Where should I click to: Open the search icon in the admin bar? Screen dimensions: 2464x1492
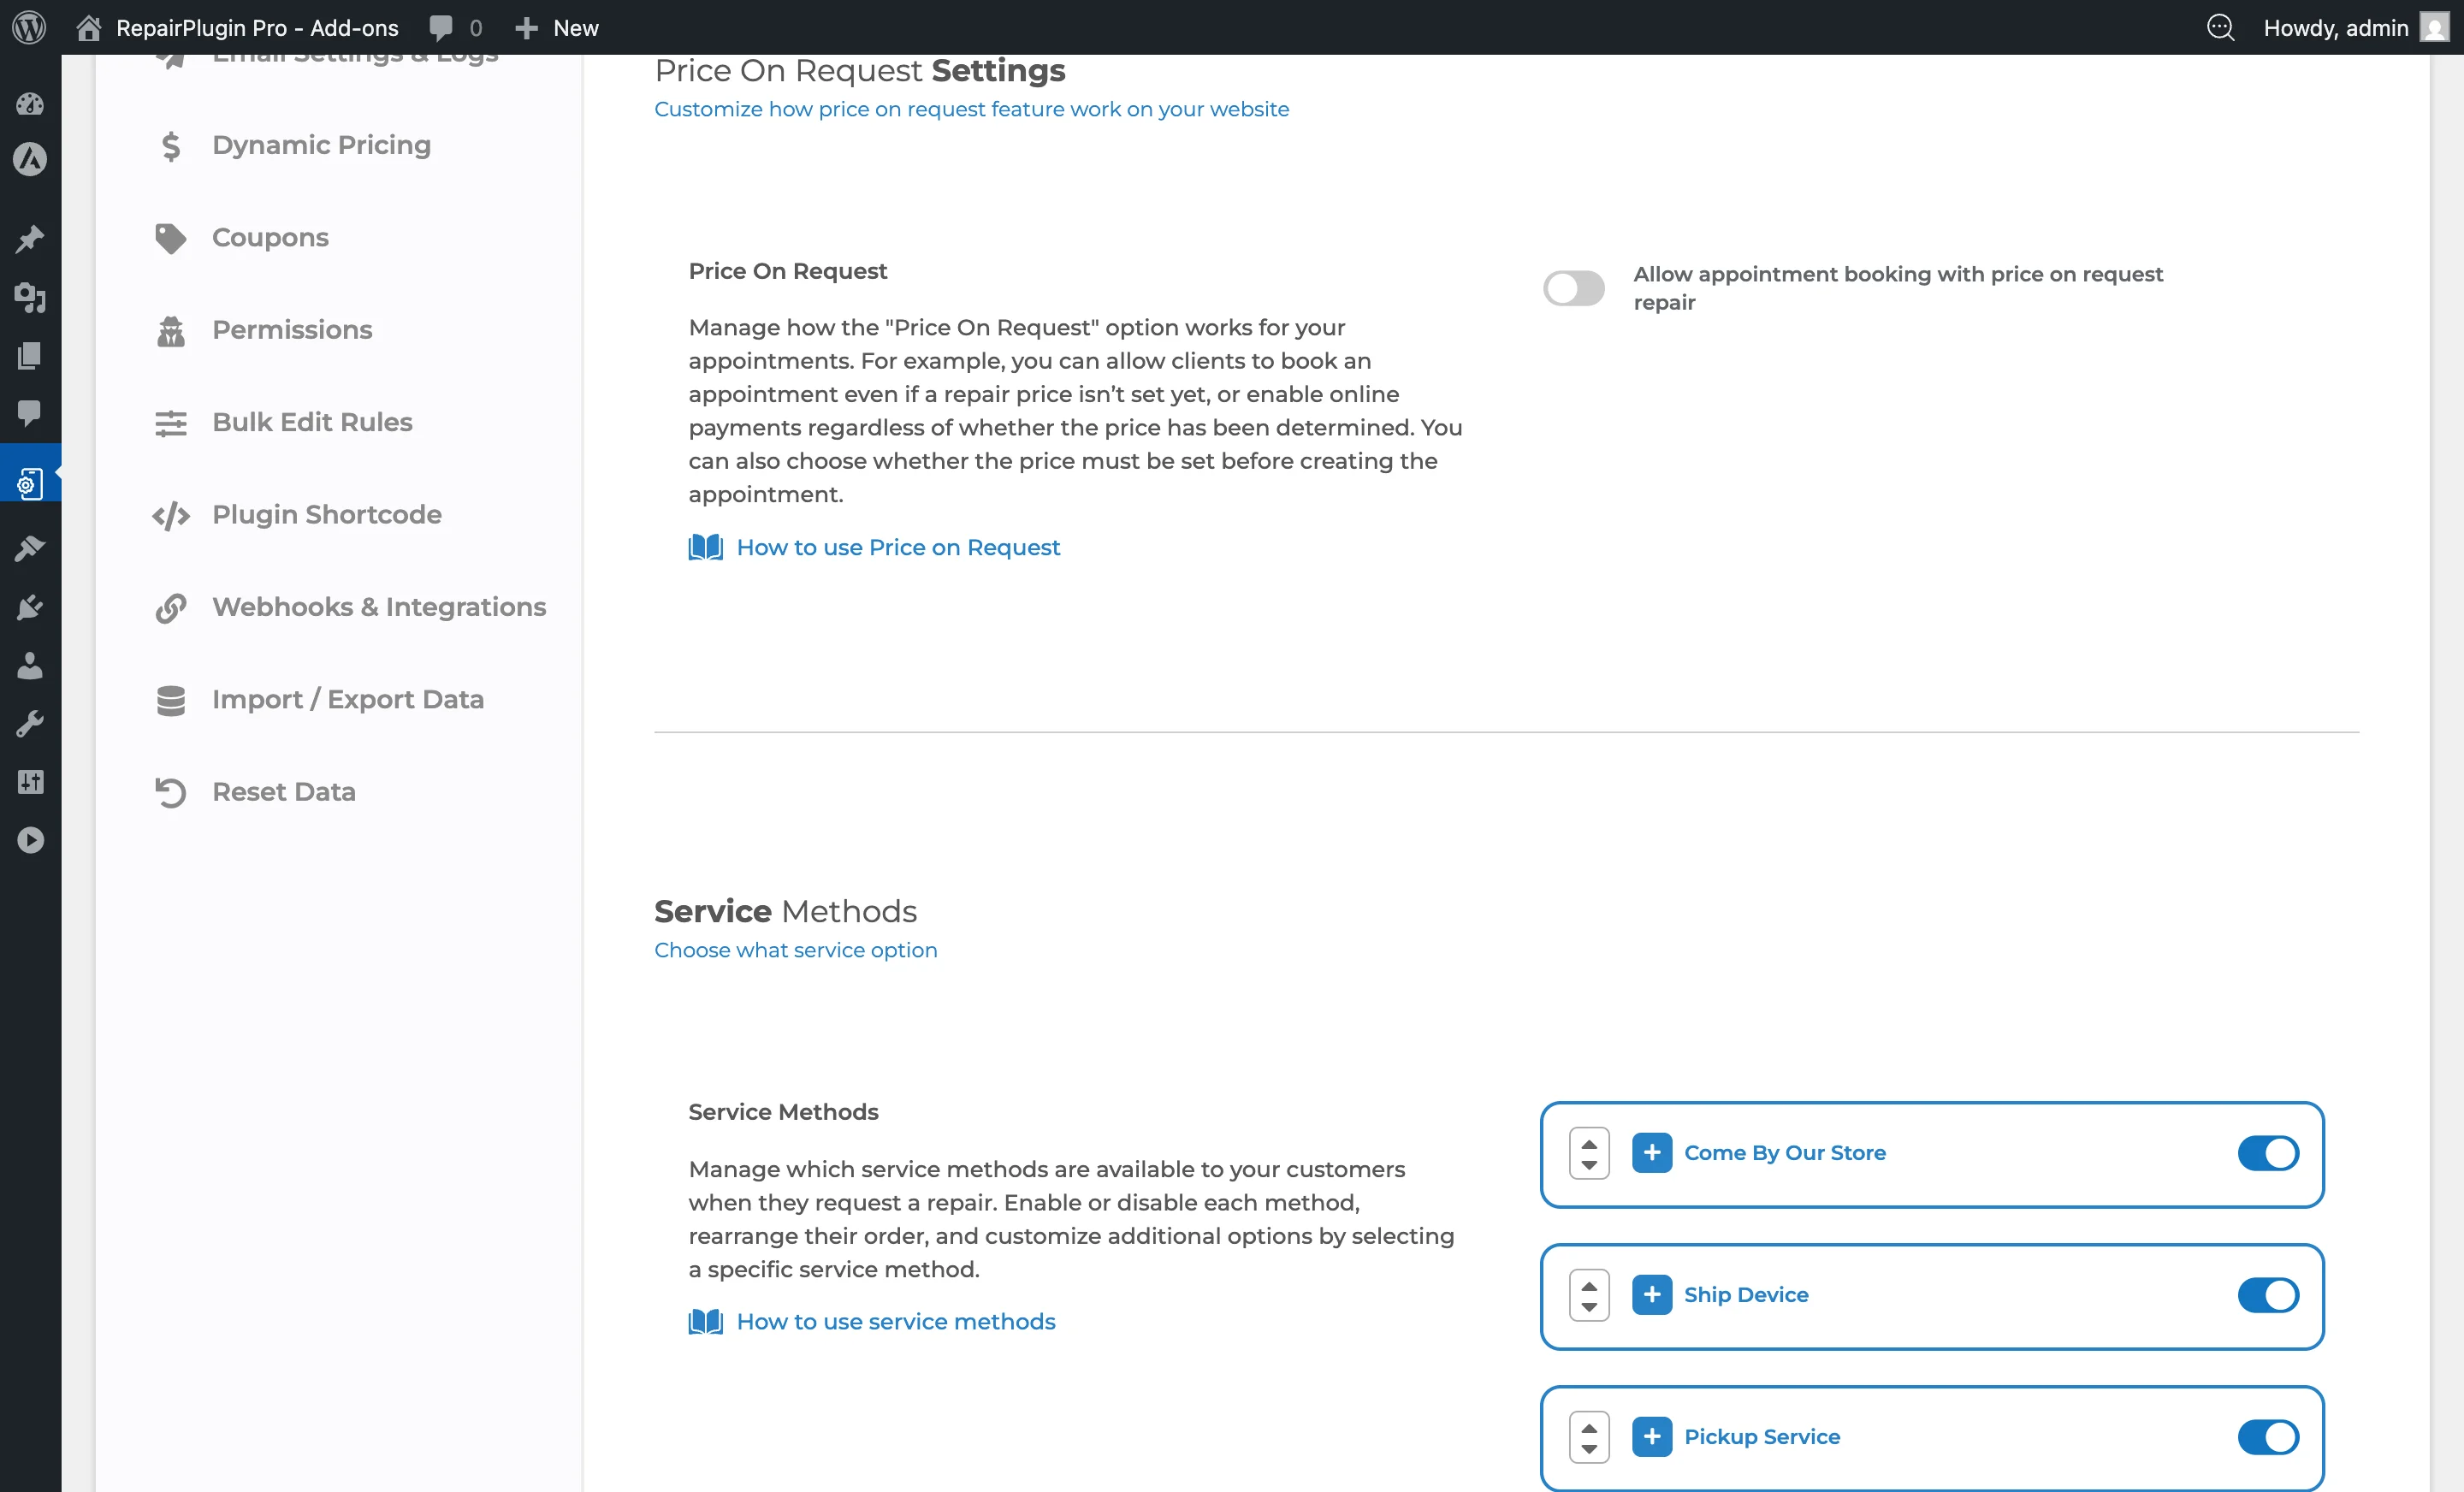(x=2221, y=28)
